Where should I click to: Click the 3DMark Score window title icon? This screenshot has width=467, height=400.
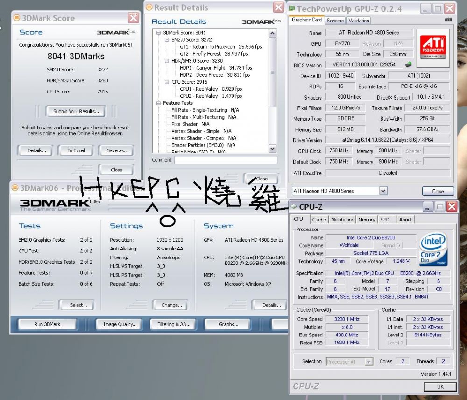(17, 18)
